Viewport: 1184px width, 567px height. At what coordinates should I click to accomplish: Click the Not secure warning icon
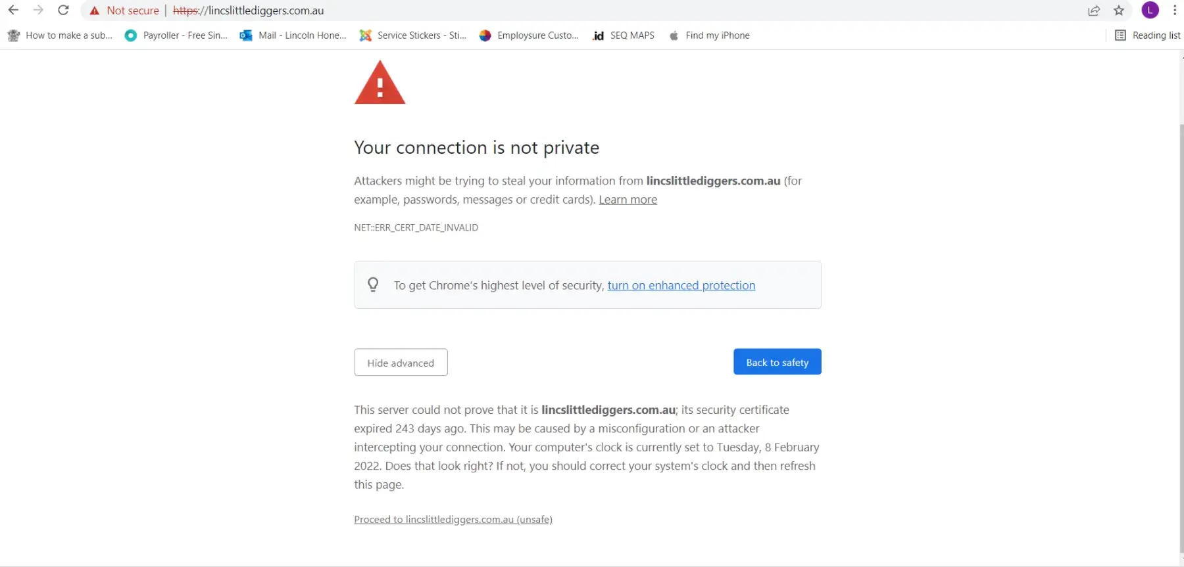(95, 11)
